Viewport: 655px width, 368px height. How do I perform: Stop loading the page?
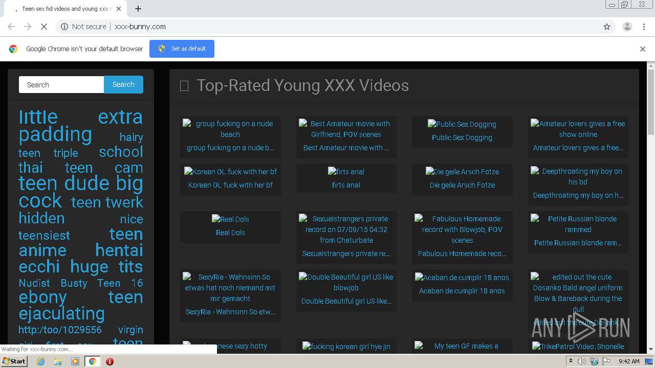coord(44,27)
